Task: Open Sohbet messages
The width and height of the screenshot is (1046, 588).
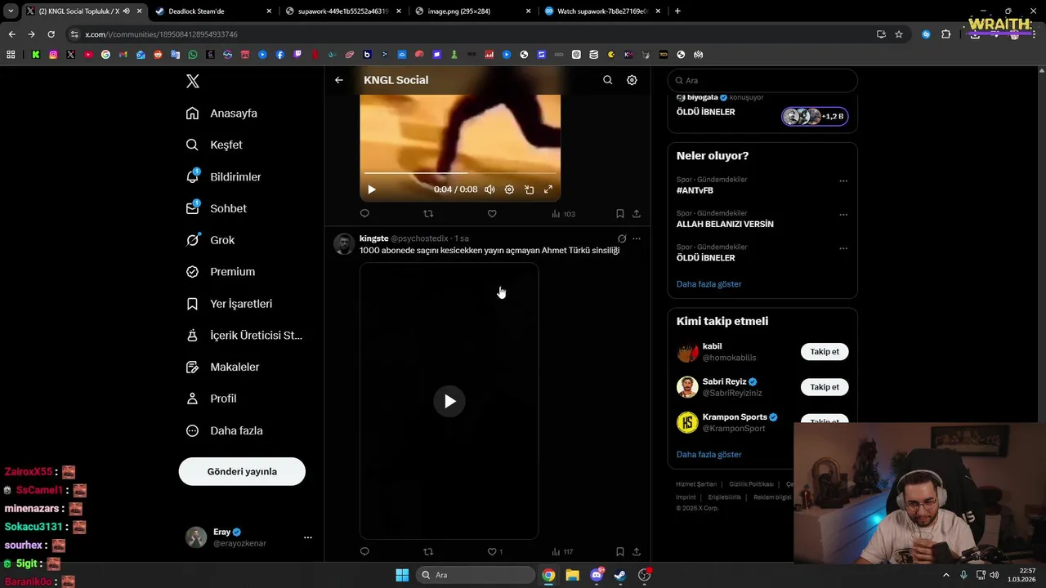Action: point(216,208)
